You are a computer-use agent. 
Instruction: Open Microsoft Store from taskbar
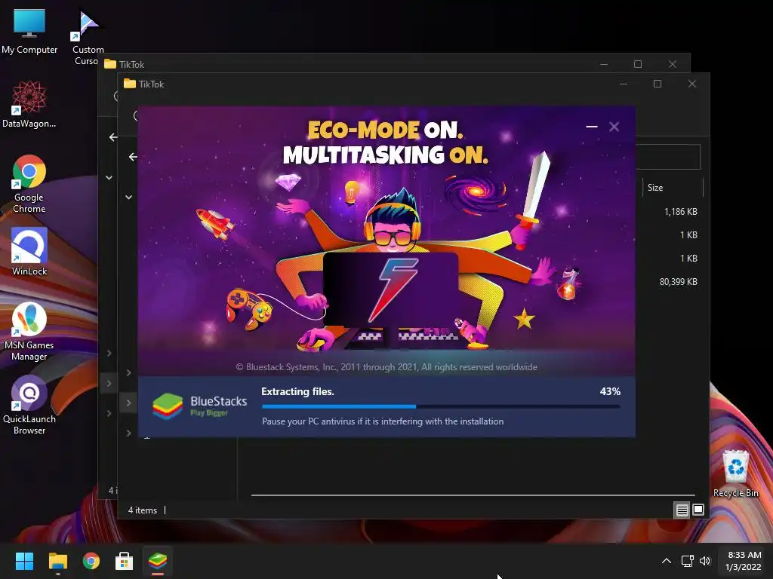point(125,561)
